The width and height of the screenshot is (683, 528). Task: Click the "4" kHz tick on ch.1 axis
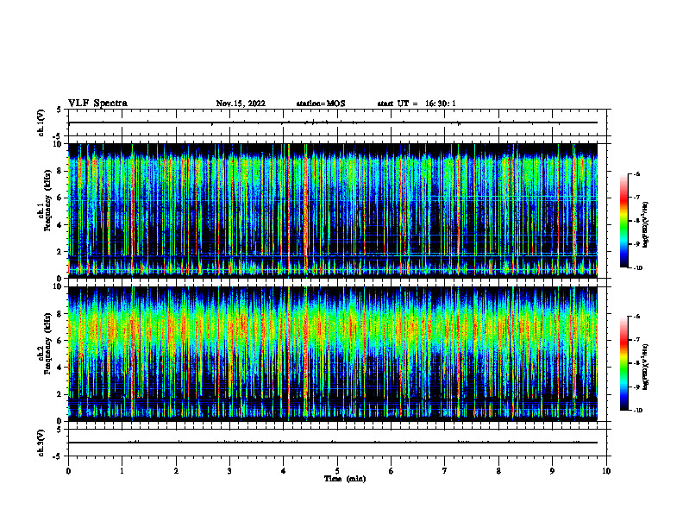click(x=60, y=225)
